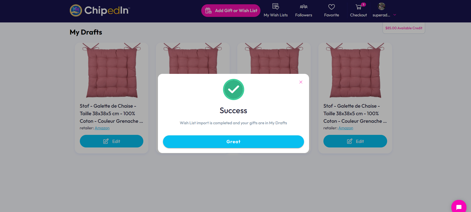Viewport: 471px width, 212px height.
Task: Open Amazon link on first draft
Action: 102,128
